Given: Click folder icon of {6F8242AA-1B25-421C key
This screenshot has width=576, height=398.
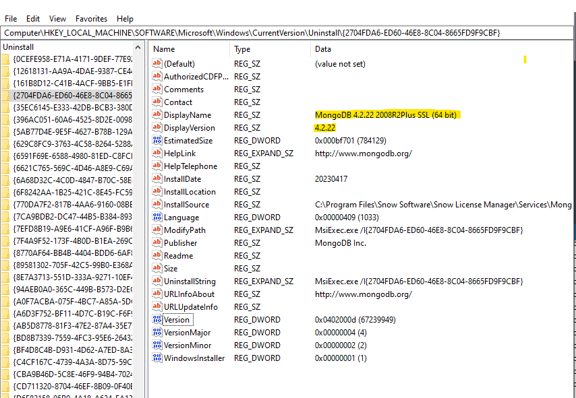Looking at the screenshot, I should 5,193.
